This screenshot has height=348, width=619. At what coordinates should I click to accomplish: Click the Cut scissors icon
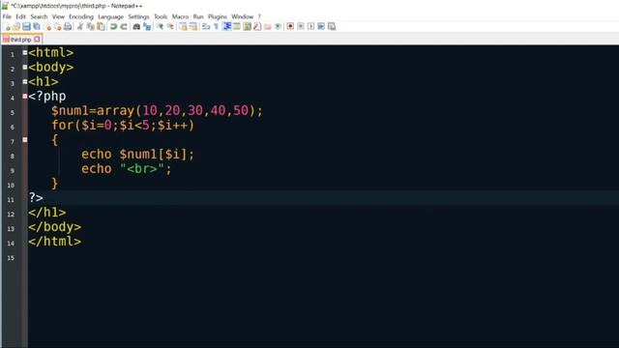(80, 26)
